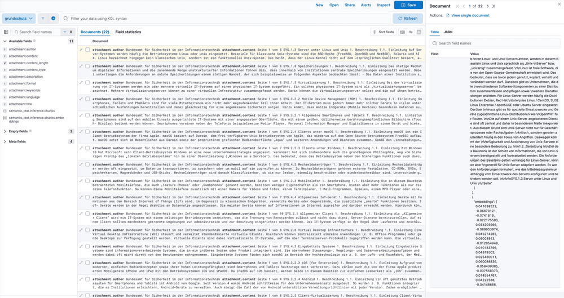Go to the next document in flyout
This screenshot has width=564, height=298.
tap(487, 6)
